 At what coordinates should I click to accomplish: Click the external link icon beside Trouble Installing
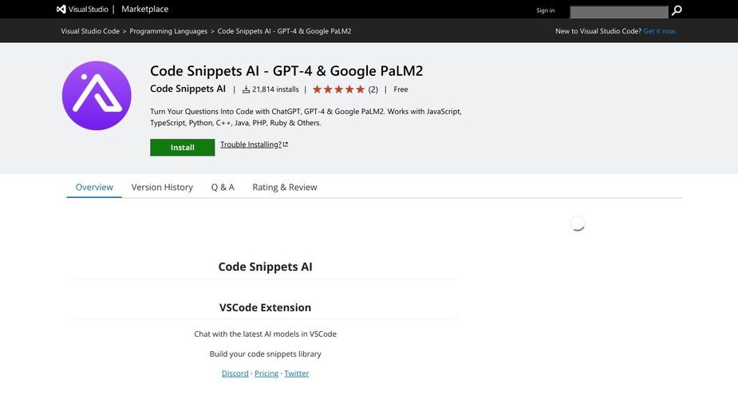(x=285, y=144)
